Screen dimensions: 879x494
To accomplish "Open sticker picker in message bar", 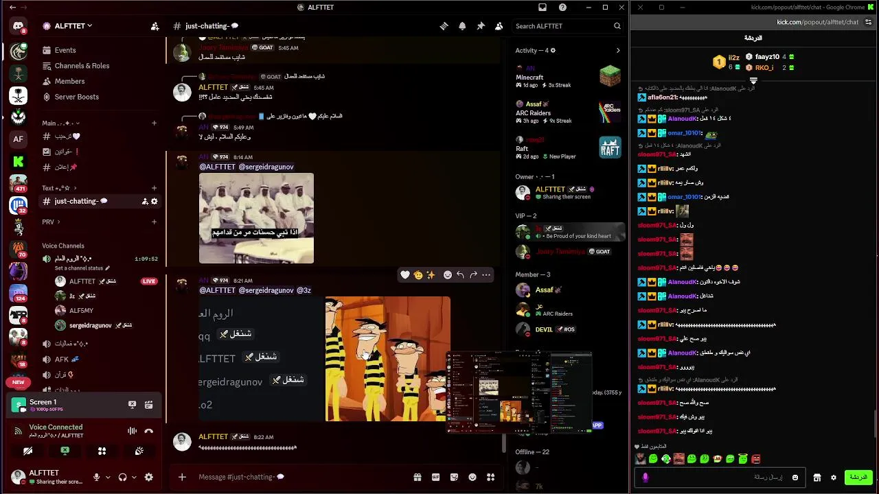I will [x=454, y=477].
